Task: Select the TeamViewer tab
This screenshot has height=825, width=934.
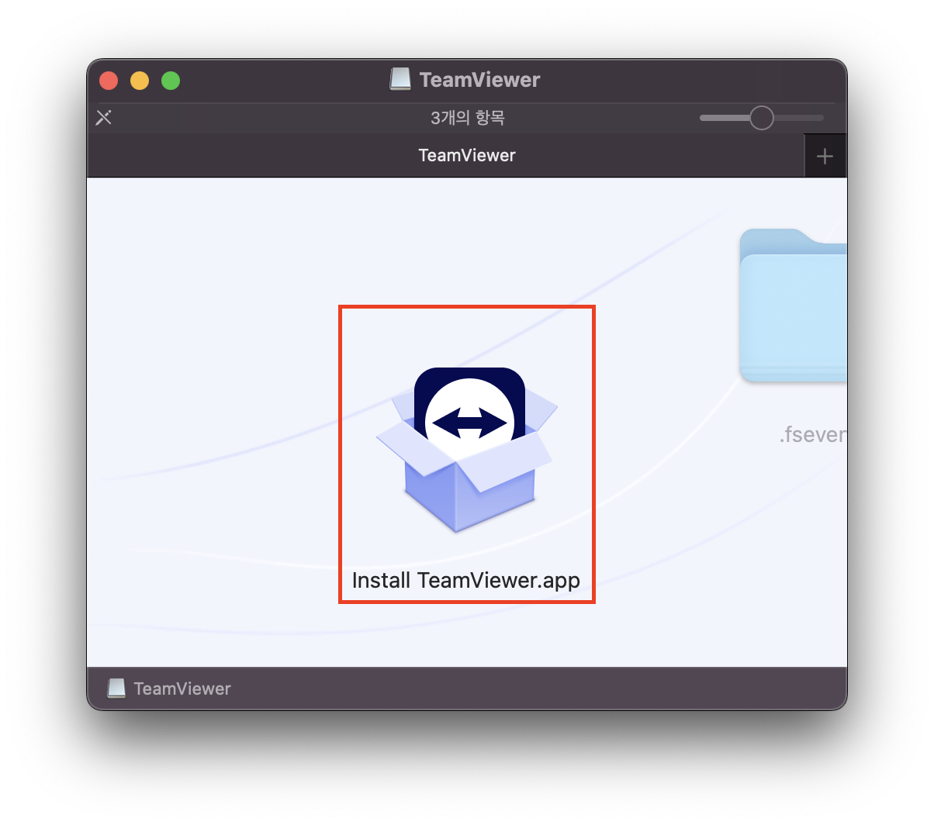Action: pyautogui.click(x=446, y=156)
